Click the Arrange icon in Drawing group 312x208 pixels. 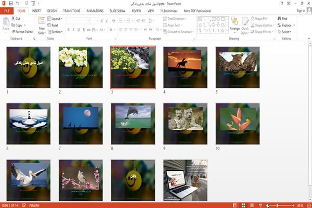tap(235, 21)
